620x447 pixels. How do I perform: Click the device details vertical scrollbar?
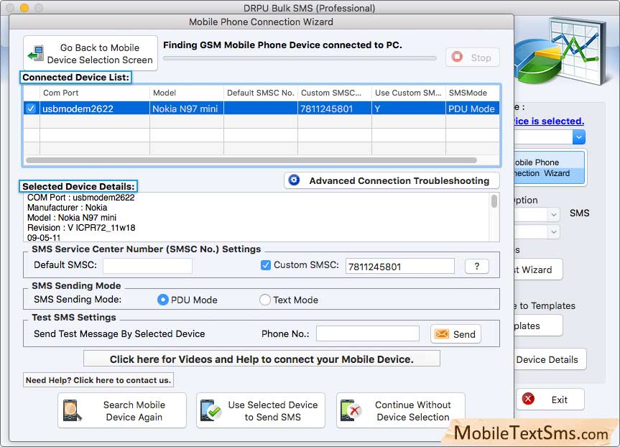tap(494, 201)
